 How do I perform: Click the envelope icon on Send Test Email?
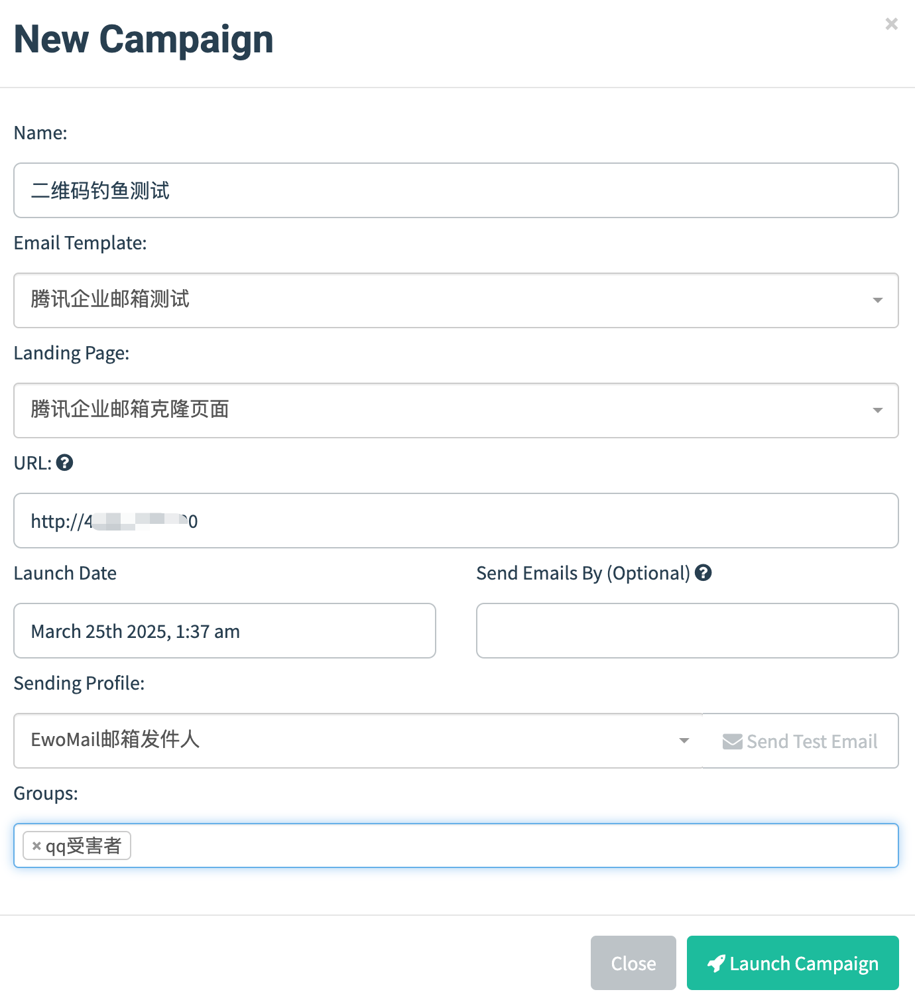(x=732, y=741)
